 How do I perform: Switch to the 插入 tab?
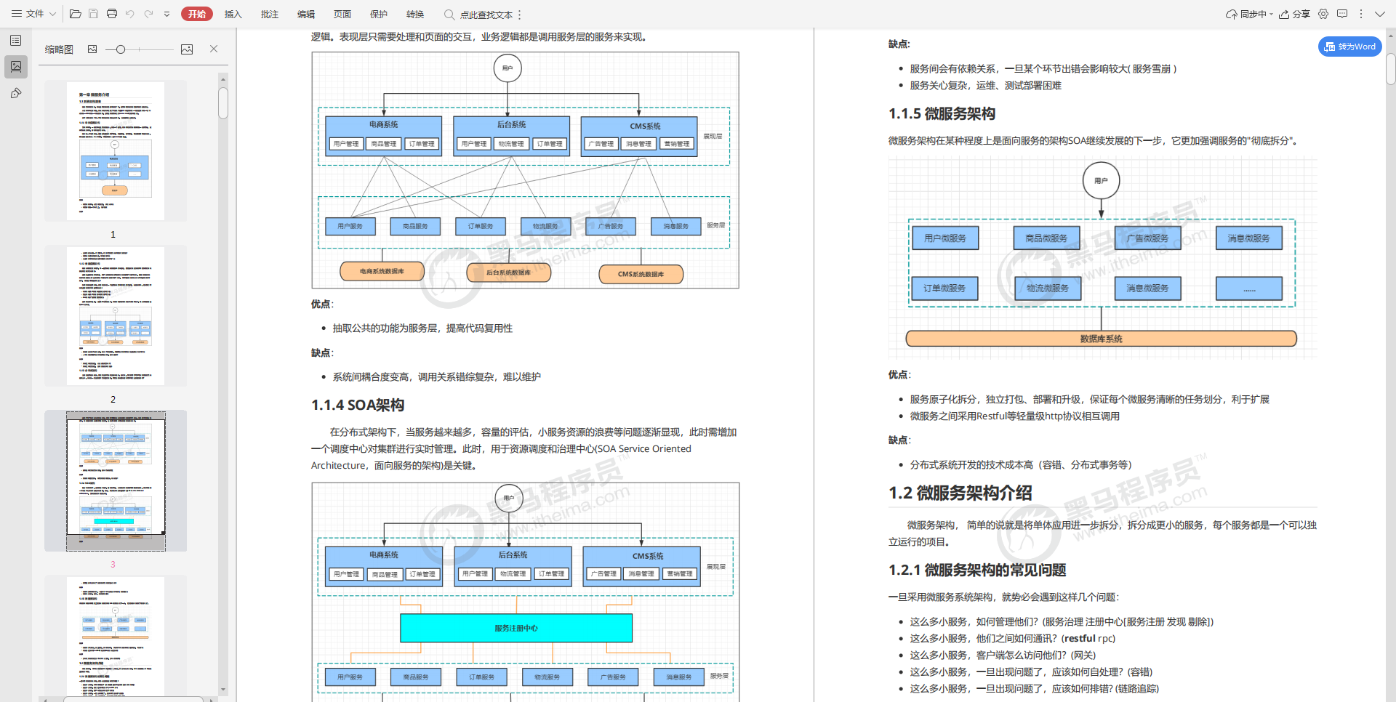tap(233, 14)
